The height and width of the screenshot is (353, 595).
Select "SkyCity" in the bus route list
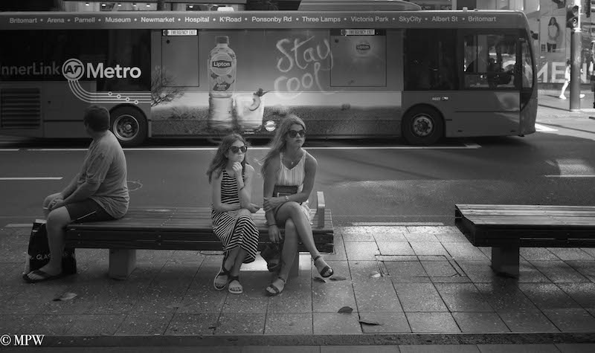(x=410, y=19)
